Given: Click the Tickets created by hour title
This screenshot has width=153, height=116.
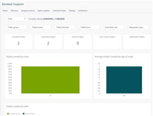Looking at the screenshot, I should click(17, 57).
